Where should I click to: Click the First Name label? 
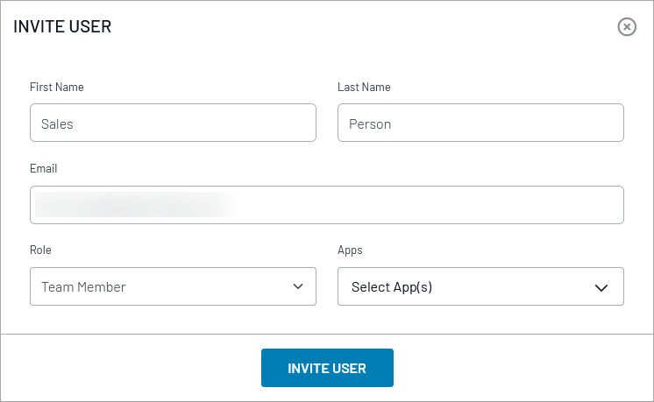coord(57,87)
